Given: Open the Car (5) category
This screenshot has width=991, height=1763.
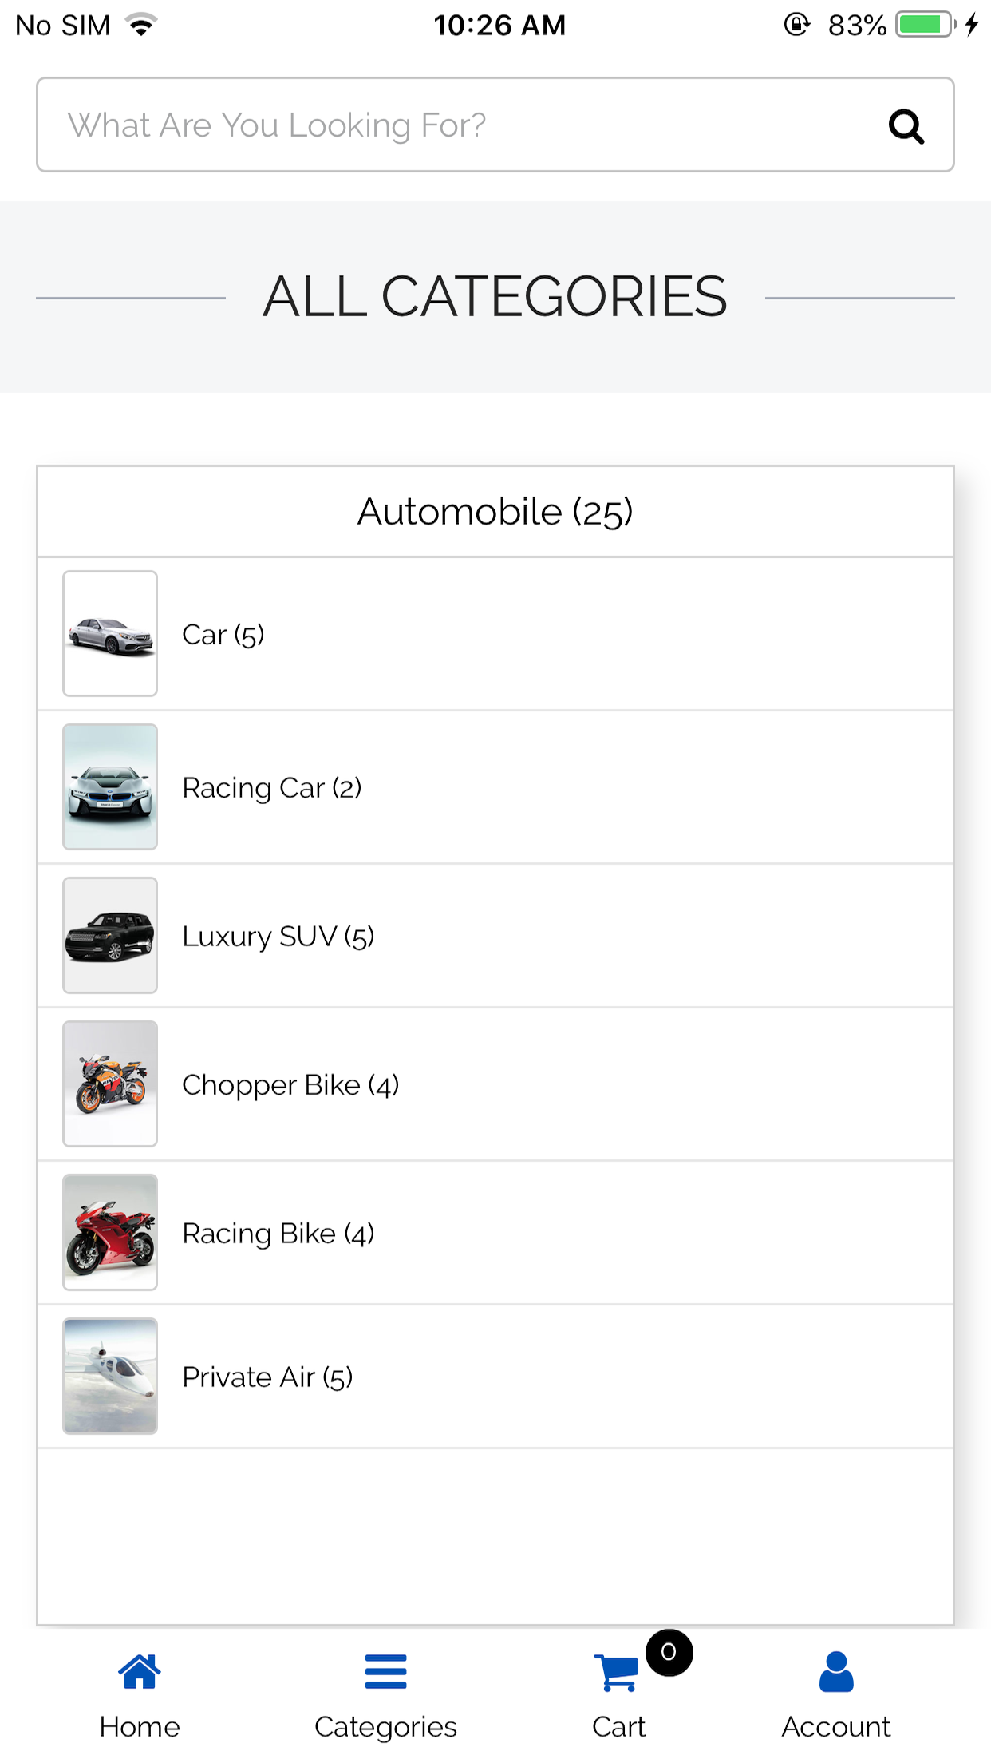Looking at the screenshot, I should point(223,635).
